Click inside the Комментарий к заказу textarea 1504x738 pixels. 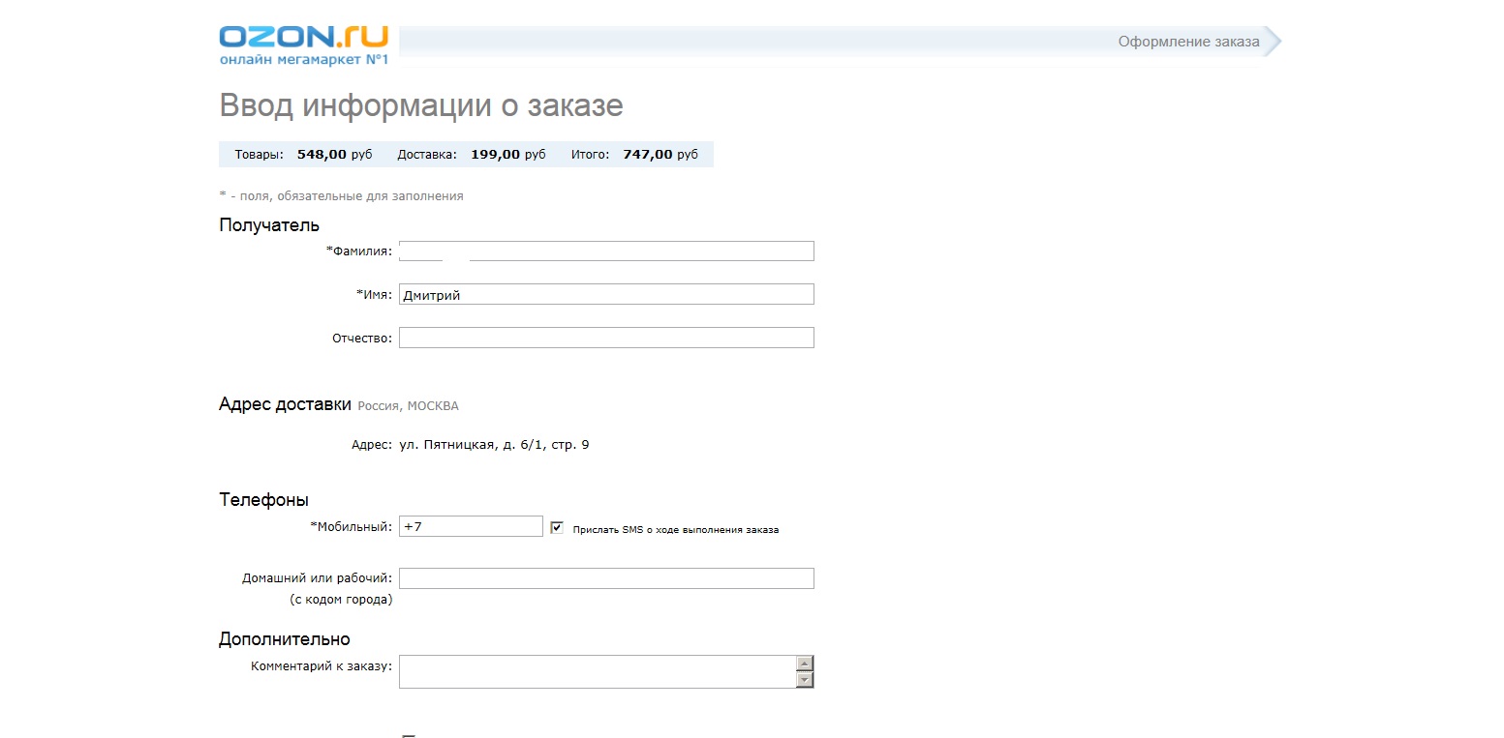(596, 671)
